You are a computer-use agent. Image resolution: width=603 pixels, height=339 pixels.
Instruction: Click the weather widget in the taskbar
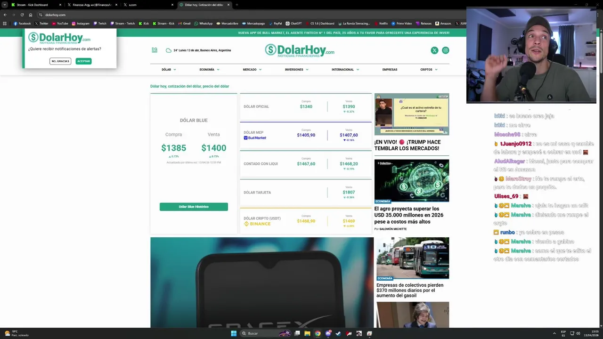point(16,333)
